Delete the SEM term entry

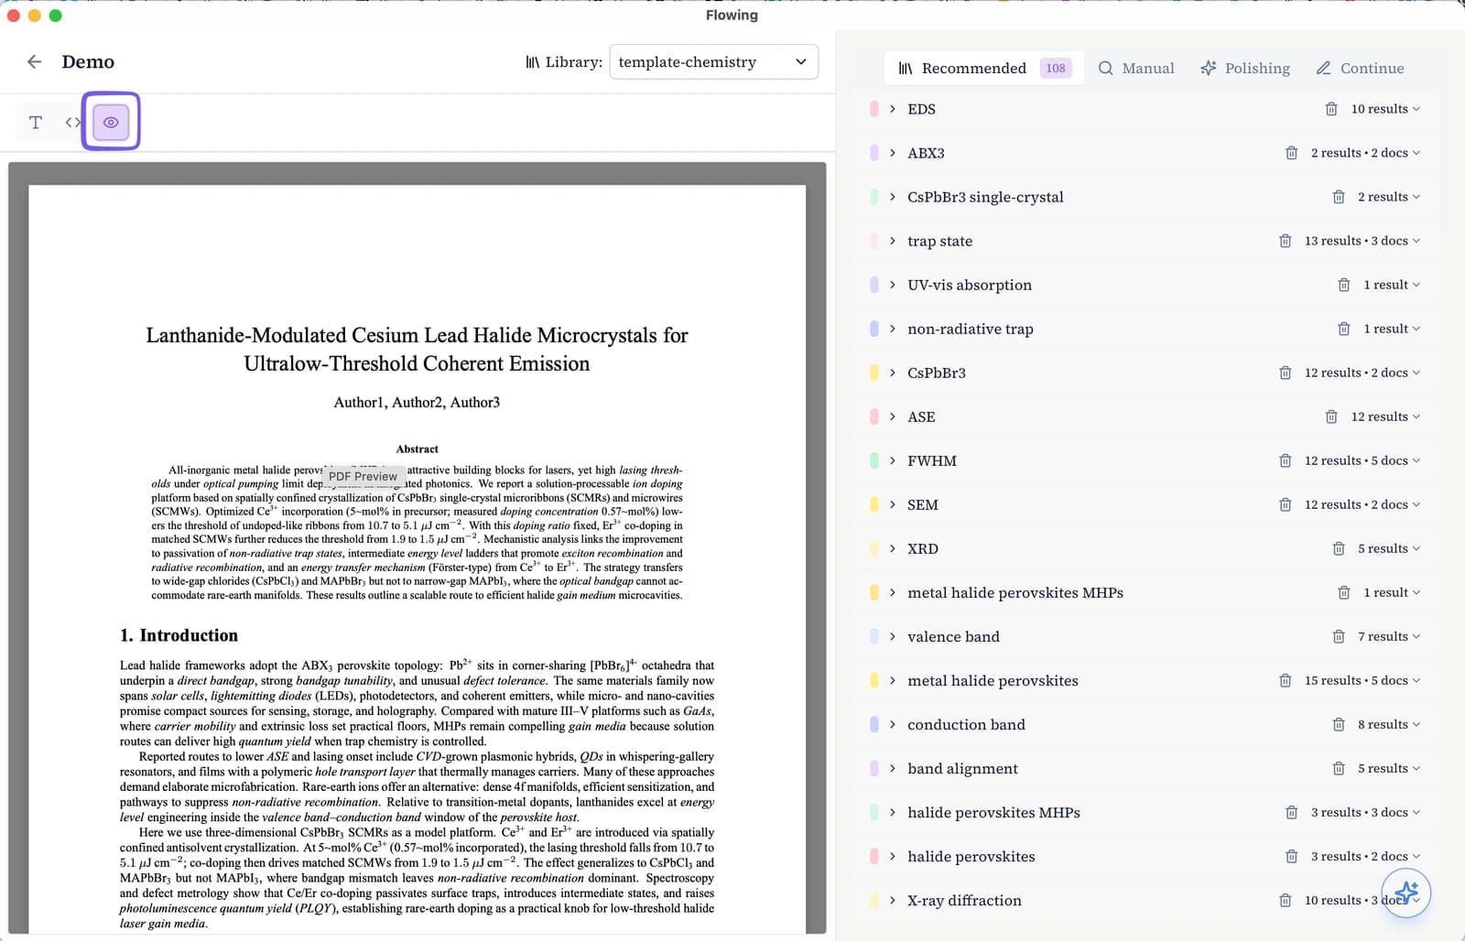point(1285,504)
